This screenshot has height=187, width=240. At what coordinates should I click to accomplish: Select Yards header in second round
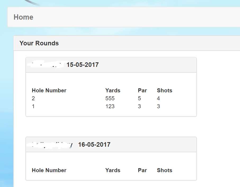pos(113,170)
